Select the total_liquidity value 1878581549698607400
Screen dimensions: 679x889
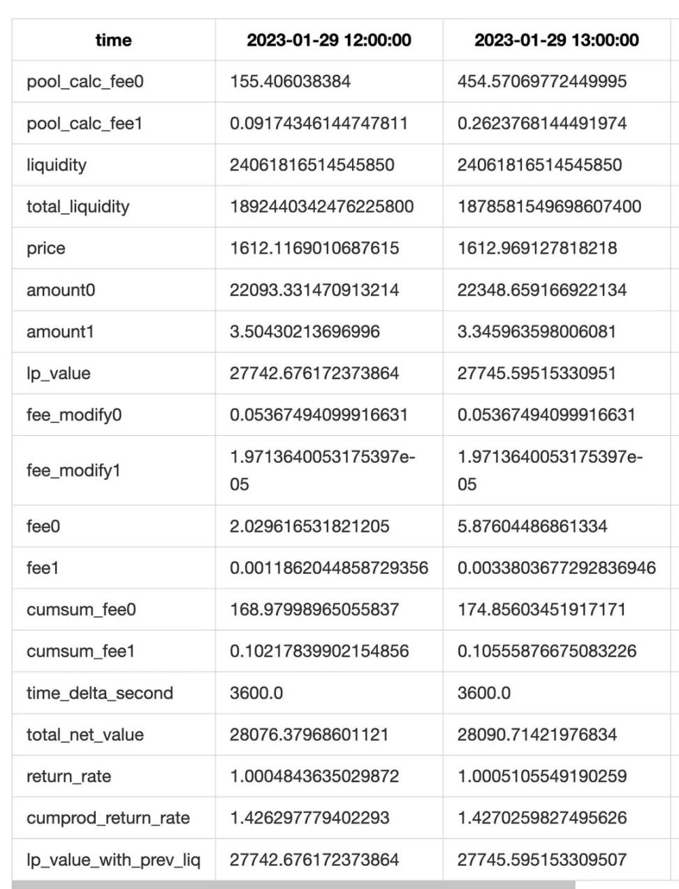[549, 207]
